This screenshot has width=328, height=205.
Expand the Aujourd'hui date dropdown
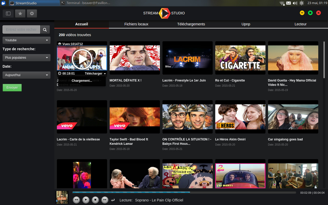(x=26, y=75)
